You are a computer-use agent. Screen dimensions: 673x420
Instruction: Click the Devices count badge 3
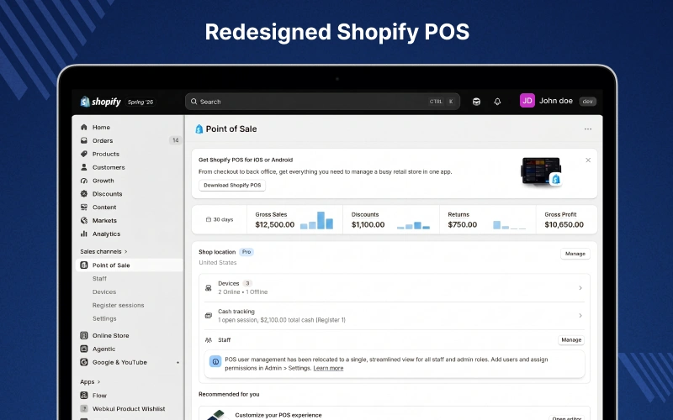[247, 283]
